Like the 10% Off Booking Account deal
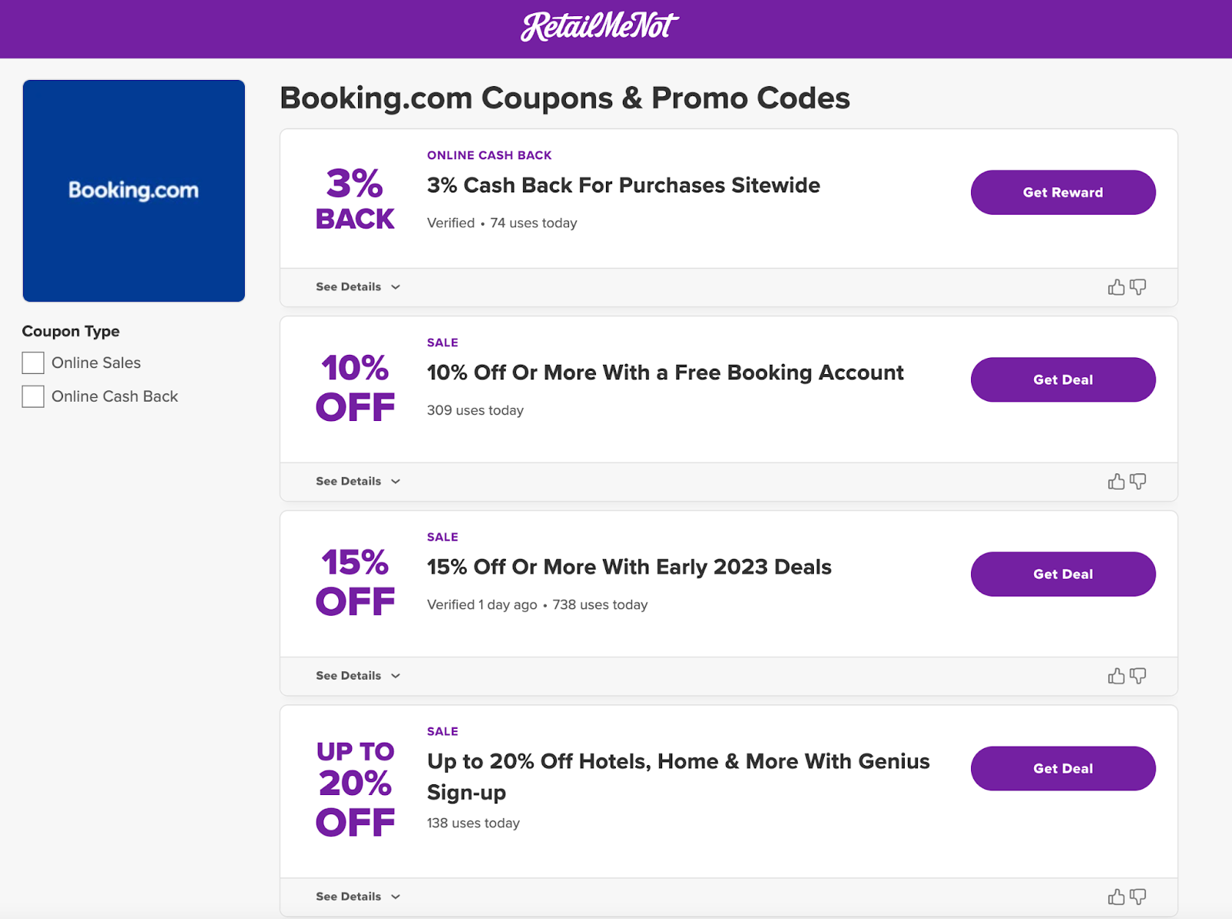Screen dimensions: 1232x919 1116,482
